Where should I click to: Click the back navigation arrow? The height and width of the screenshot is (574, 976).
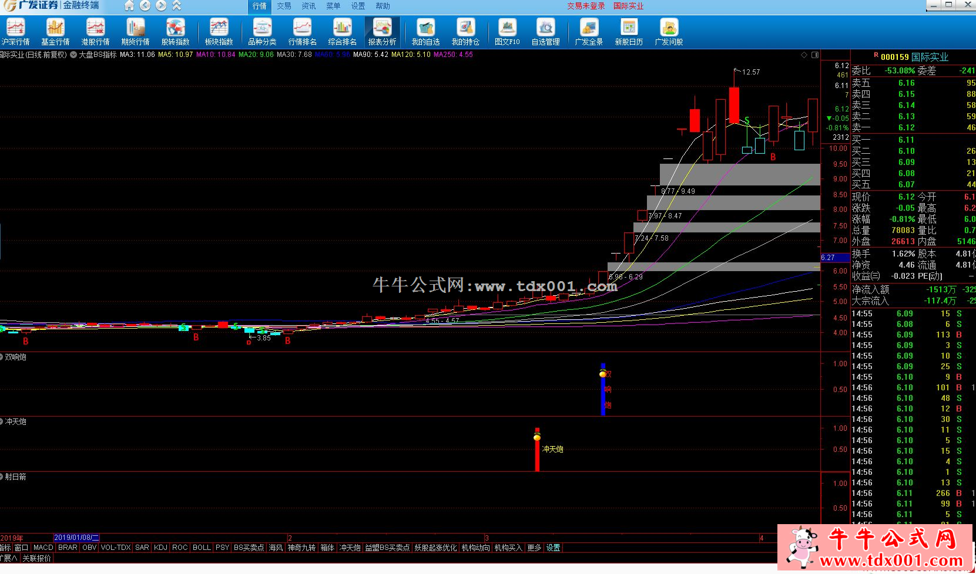(145, 6)
